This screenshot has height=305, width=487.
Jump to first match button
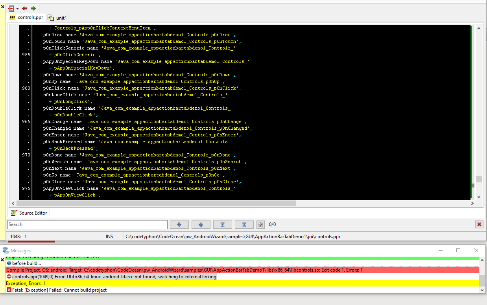point(244,224)
